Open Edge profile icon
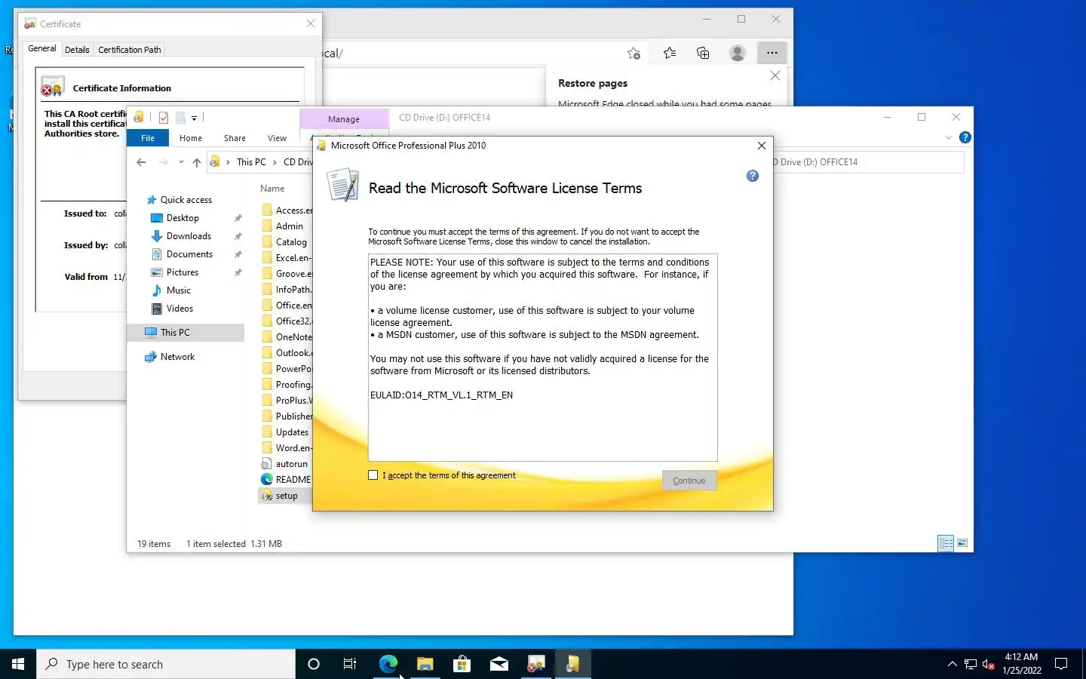Viewport: 1086px width, 679px height. (738, 53)
